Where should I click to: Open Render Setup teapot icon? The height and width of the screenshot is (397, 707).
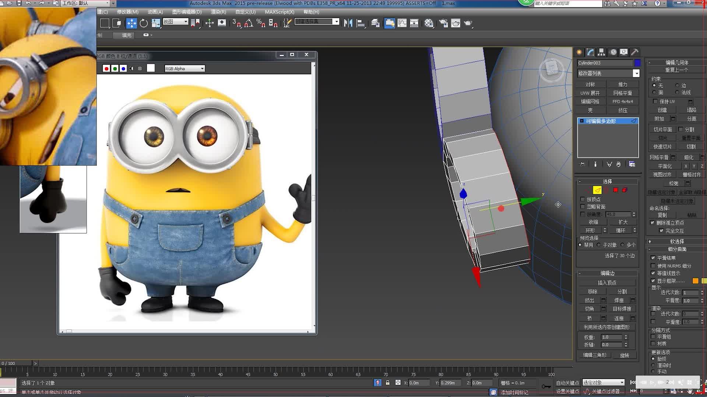(443, 23)
